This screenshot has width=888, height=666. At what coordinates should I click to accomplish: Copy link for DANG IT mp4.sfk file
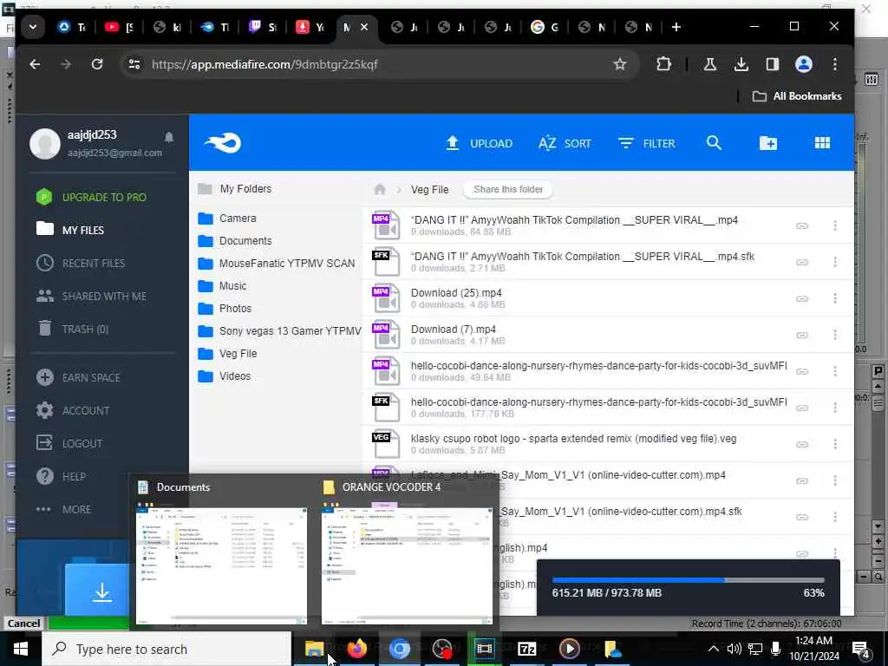click(x=802, y=262)
